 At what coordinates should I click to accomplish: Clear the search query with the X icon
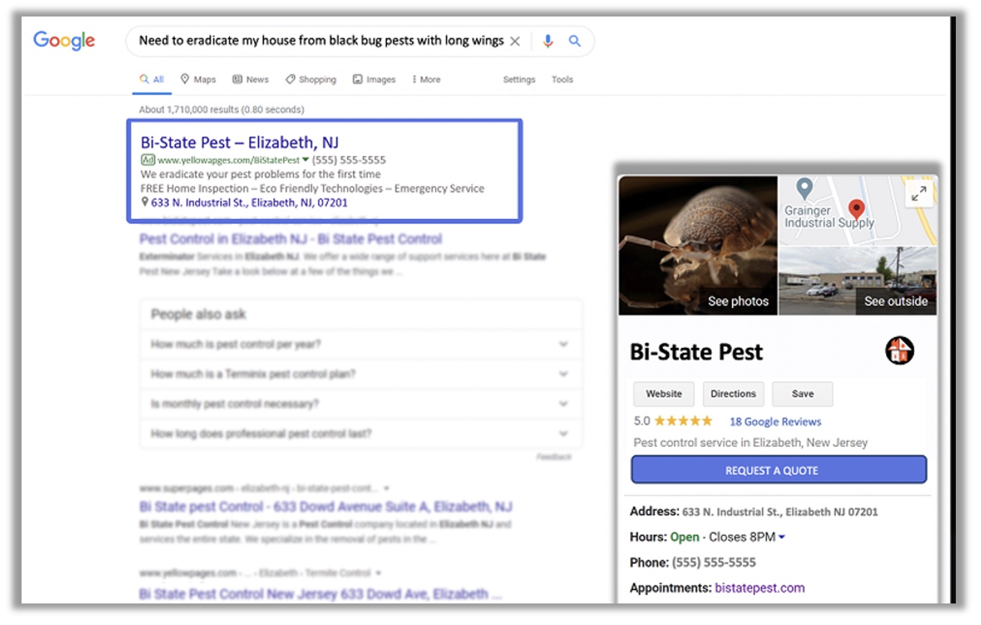[515, 41]
